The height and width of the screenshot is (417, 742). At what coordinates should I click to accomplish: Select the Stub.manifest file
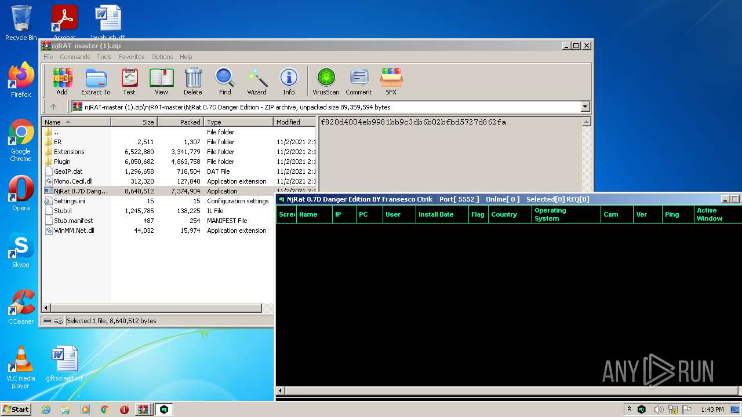[x=158, y=221]
